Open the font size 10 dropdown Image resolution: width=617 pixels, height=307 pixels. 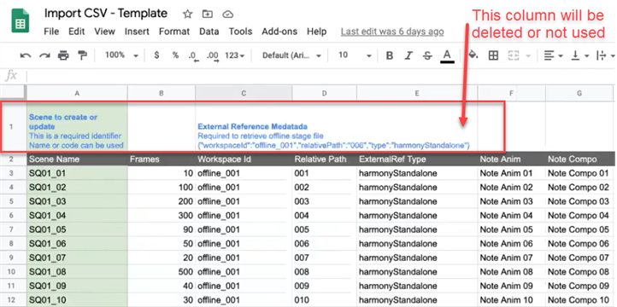coord(355,55)
